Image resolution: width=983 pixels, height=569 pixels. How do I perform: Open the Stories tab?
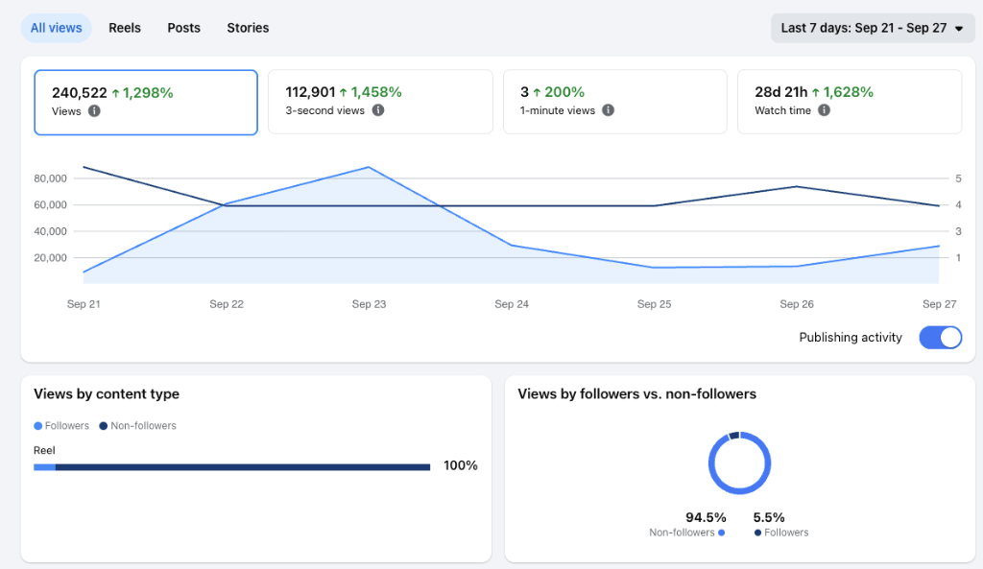coord(248,28)
